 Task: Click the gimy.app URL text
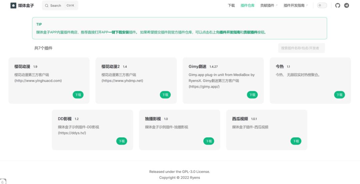coord(204,87)
